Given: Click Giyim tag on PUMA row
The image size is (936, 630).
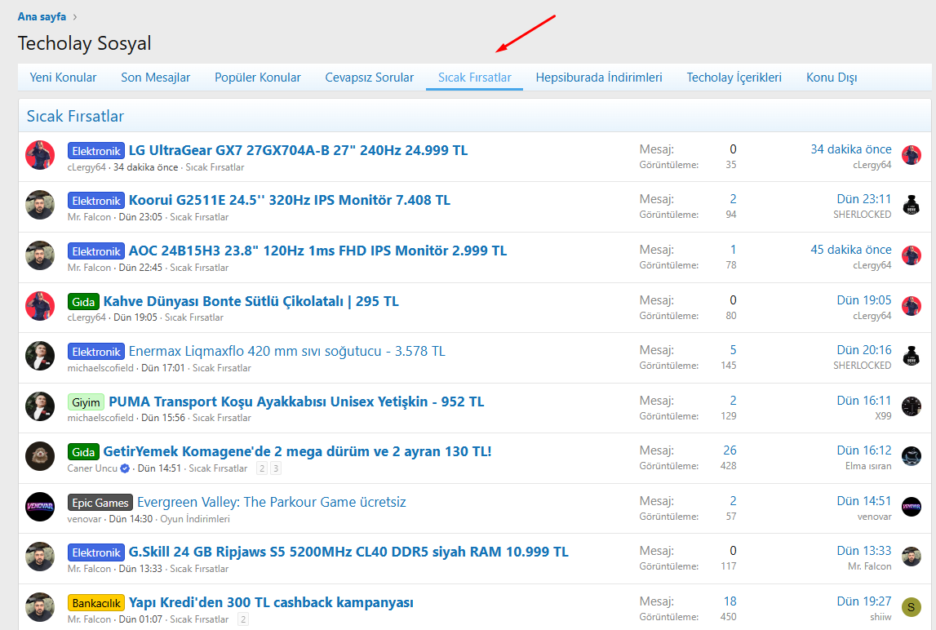Looking at the screenshot, I should (86, 402).
